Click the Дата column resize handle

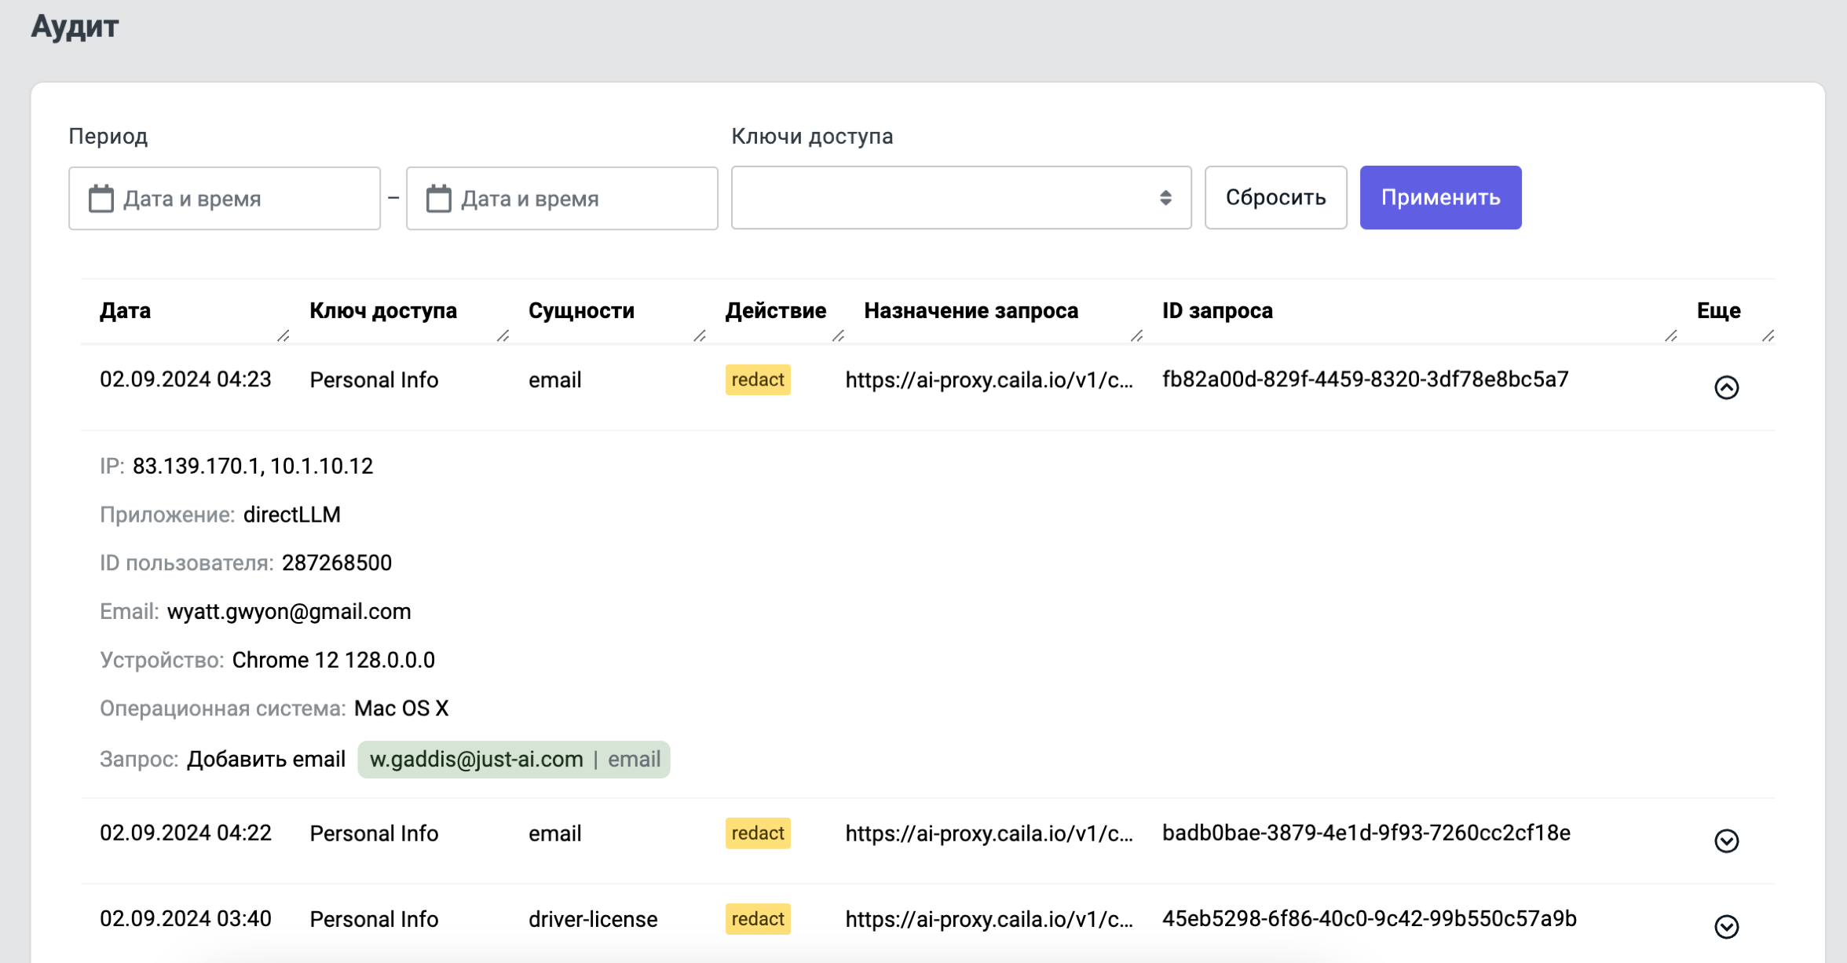click(283, 336)
